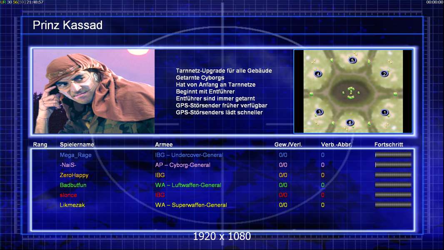Click the 'Prinz Kassad' title heading
This screenshot has height=250, width=444.
(67, 25)
